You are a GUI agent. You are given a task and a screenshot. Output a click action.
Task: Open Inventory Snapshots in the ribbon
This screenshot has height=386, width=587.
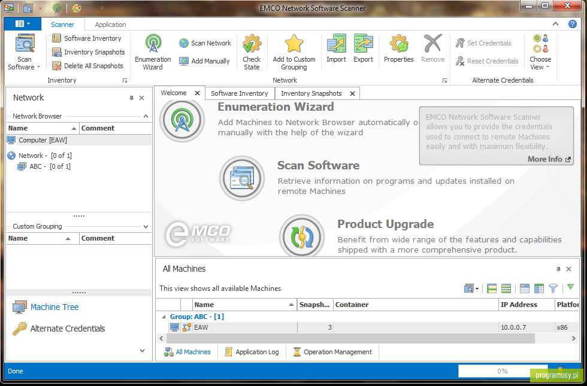[89, 52]
